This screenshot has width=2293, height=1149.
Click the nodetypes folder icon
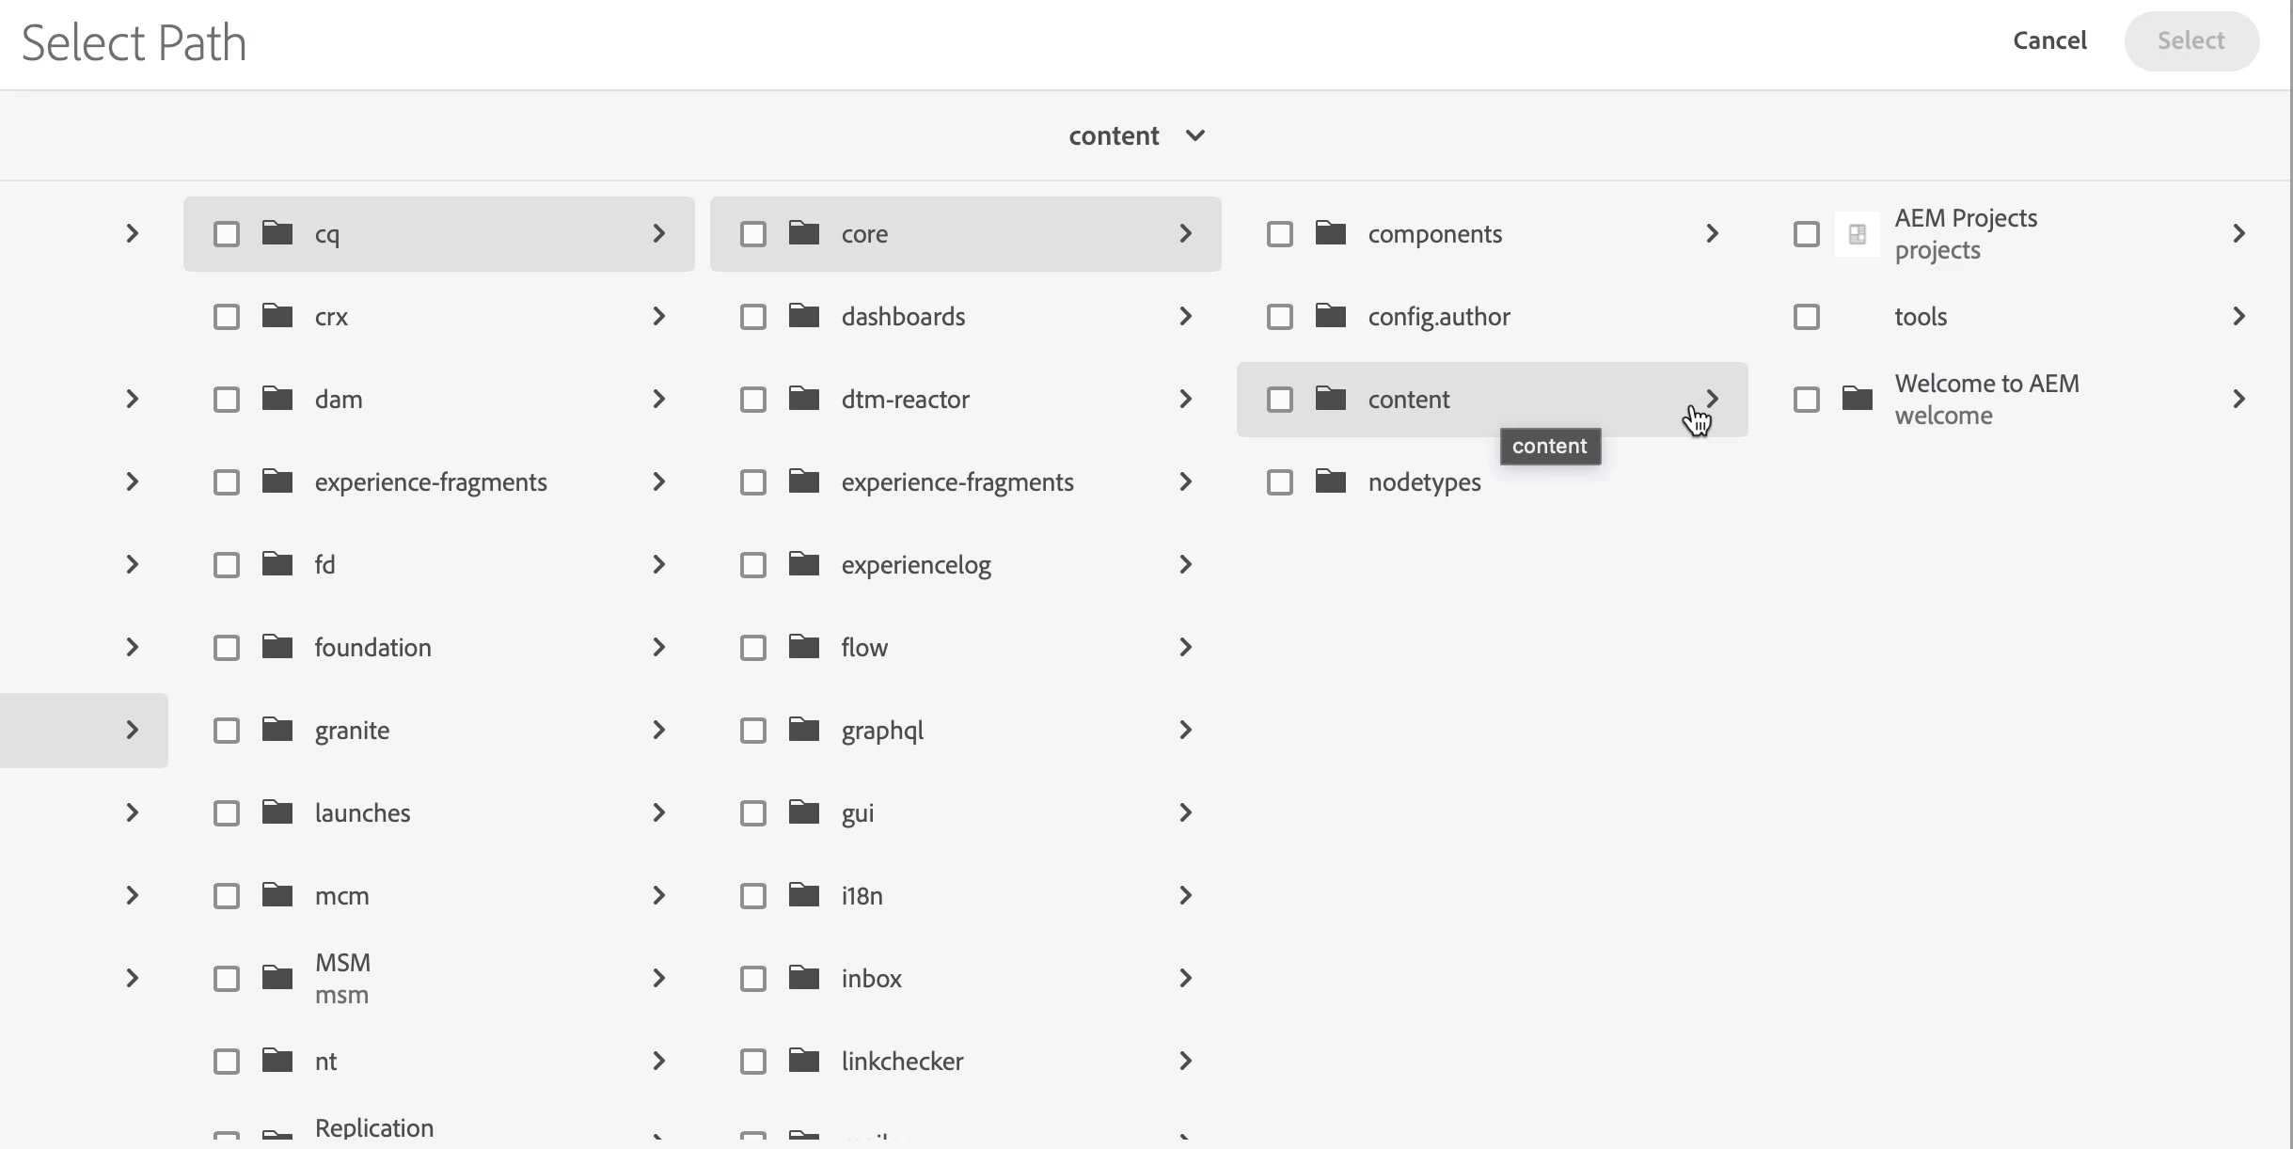pyautogui.click(x=1331, y=480)
